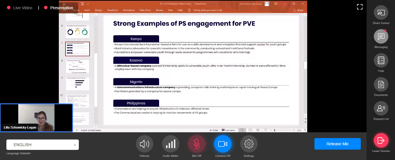Click Share button in PowerPoint ribbon
The height and width of the screenshot is (160, 395).
click(298, 10)
